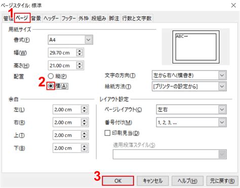Decrease the 上 top margin with down arrow
The height and width of the screenshot is (188, 240).
84,137
